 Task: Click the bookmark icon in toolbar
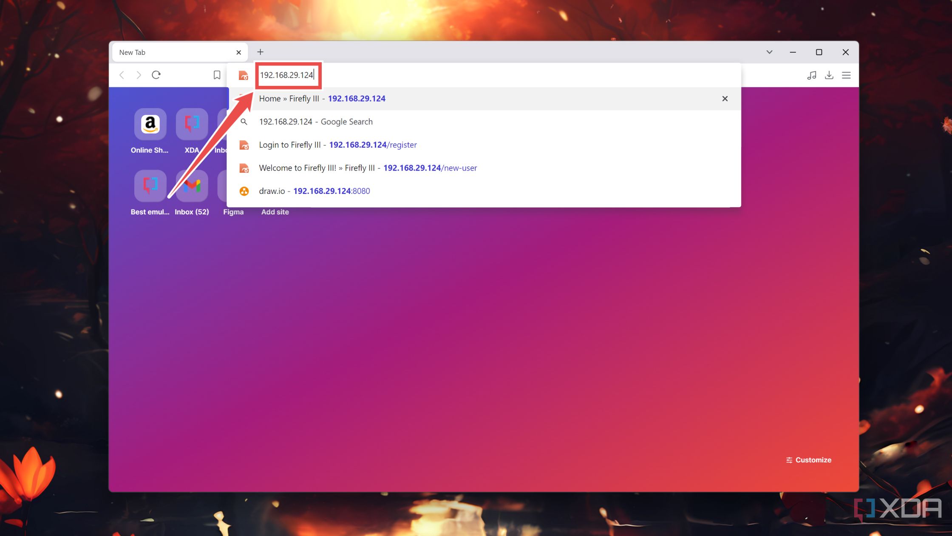click(217, 74)
